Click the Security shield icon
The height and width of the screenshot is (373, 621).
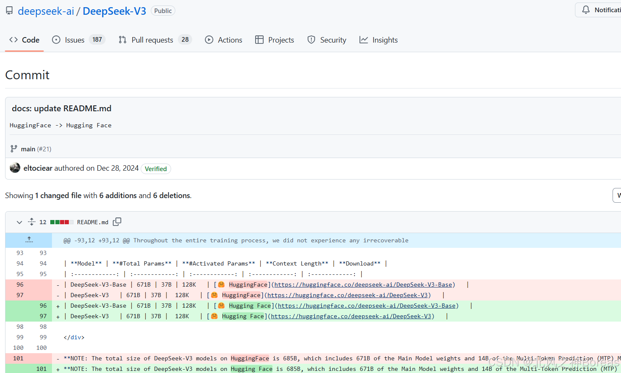[311, 40]
